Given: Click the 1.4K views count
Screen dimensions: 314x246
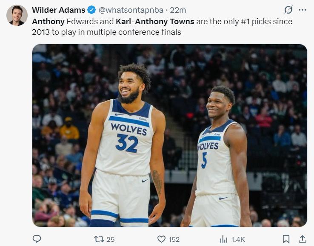Looking at the screenshot, I should pos(238,239).
